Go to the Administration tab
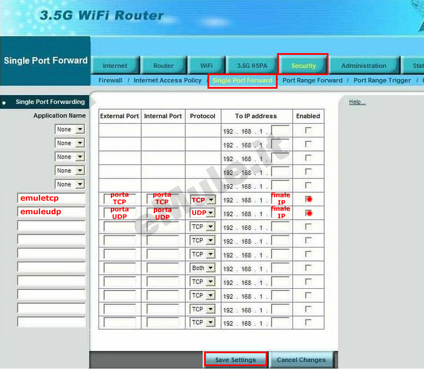 [364, 66]
